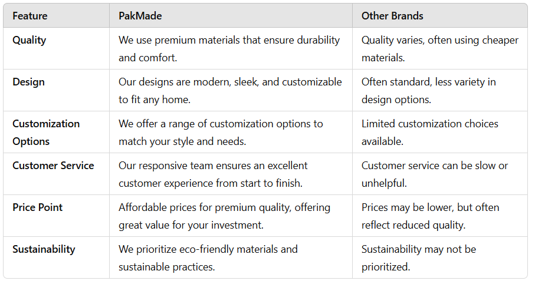Select the Design row label
The height and width of the screenshot is (284, 535).
28,82
